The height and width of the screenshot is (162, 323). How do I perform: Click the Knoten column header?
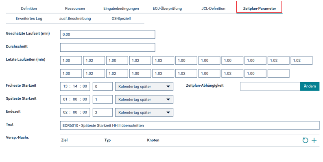[x=153, y=140]
